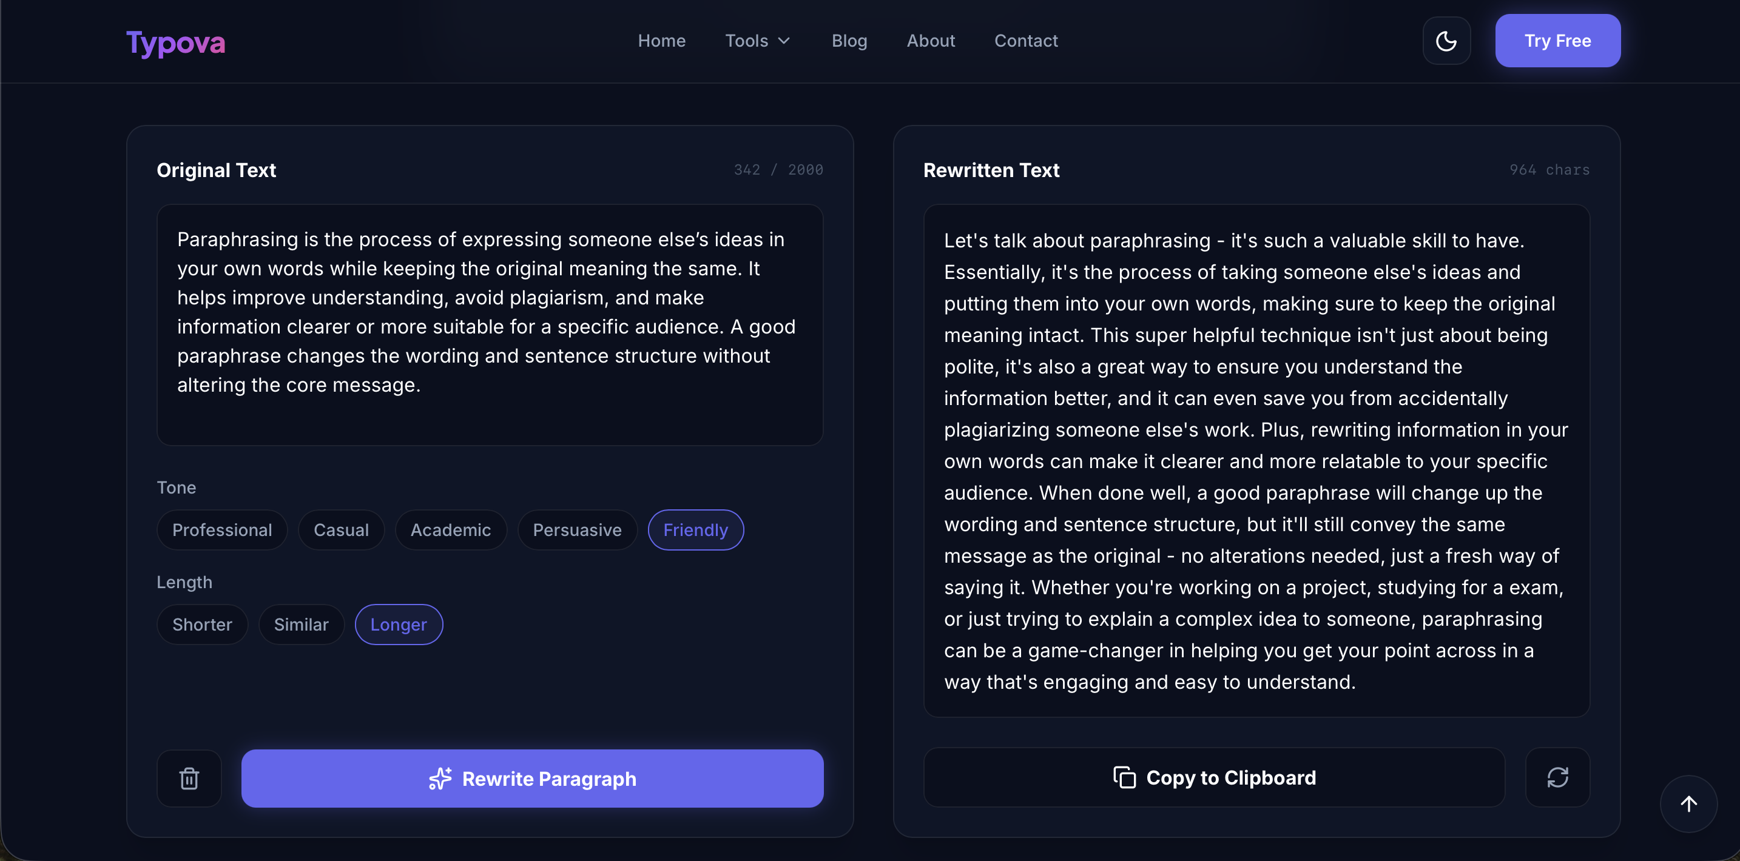The height and width of the screenshot is (861, 1740).
Task: Select the Professional tone option
Action: pos(222,529)
